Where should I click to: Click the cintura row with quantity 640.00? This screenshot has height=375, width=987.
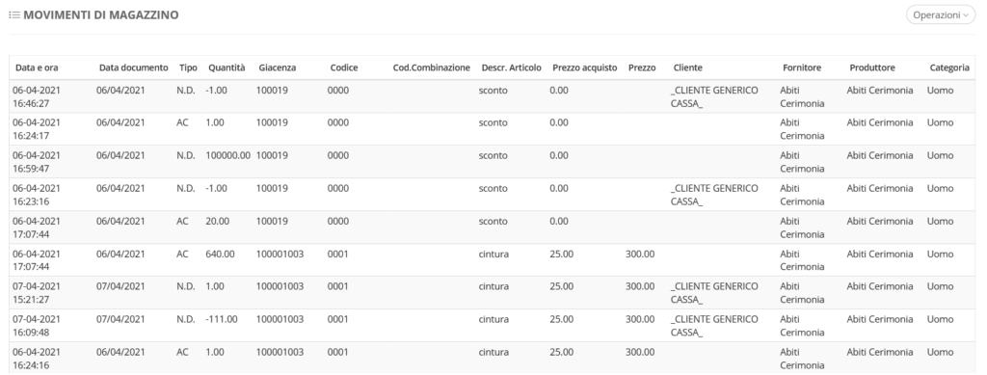coord(493,260)
